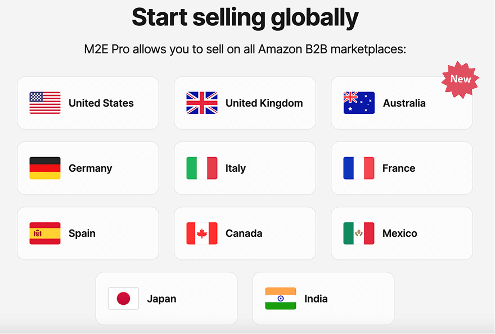Open the Australia marketplace card
This screenshot has width=495, height=334.
coord(402,103)
